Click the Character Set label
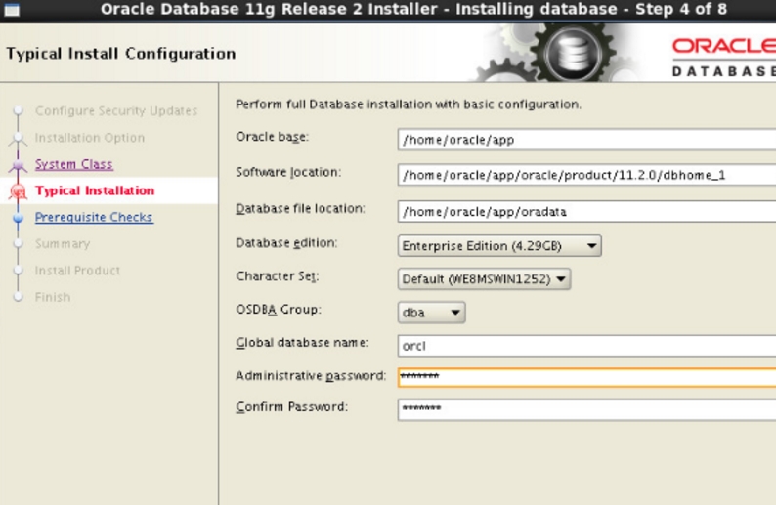This screenshot has width=776, height=505. pyautogui.click(x=278, y=276)
